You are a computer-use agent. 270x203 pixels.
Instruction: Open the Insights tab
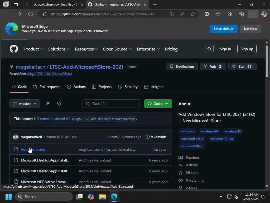pyautogui.click(x=154, y=87)
